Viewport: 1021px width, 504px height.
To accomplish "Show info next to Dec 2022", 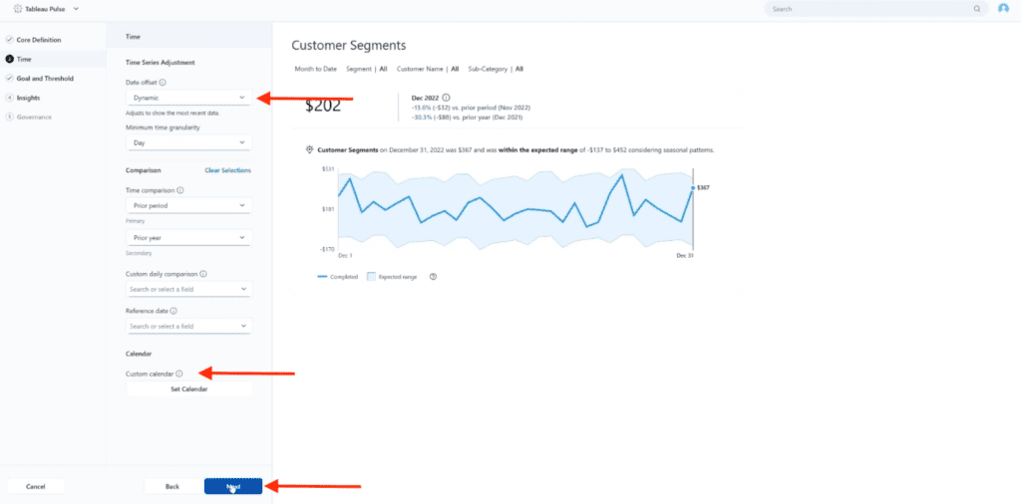I will coord(446,98).
